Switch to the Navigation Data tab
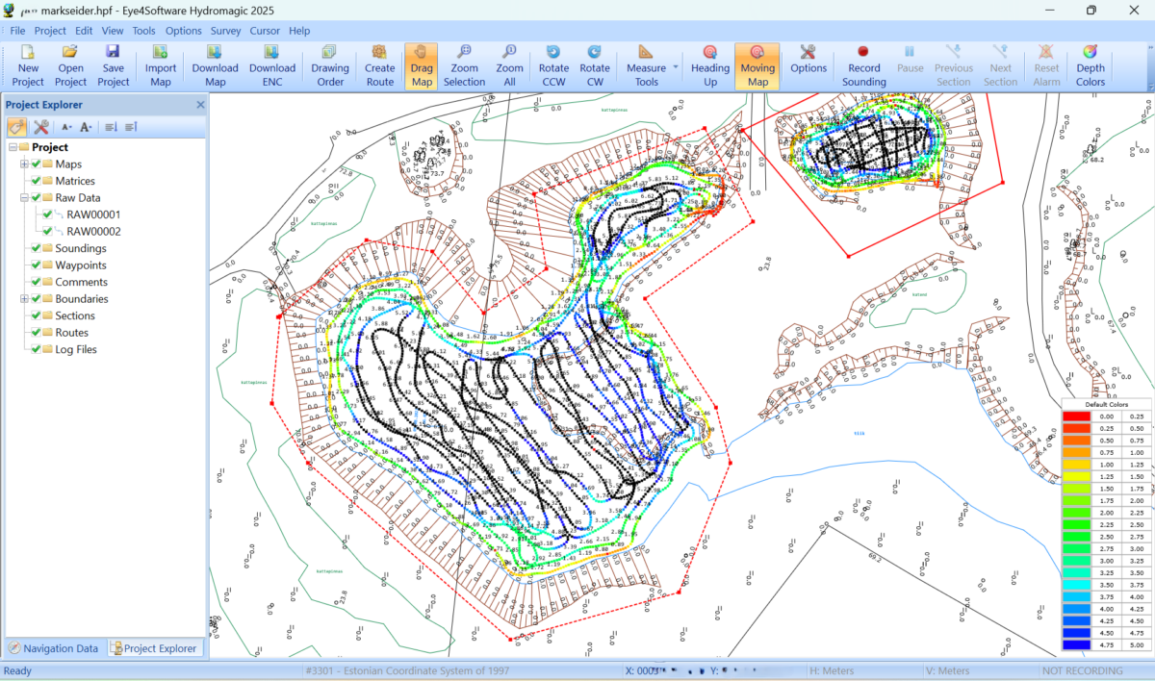The image size is (1155, 681). tap(53, 648)
